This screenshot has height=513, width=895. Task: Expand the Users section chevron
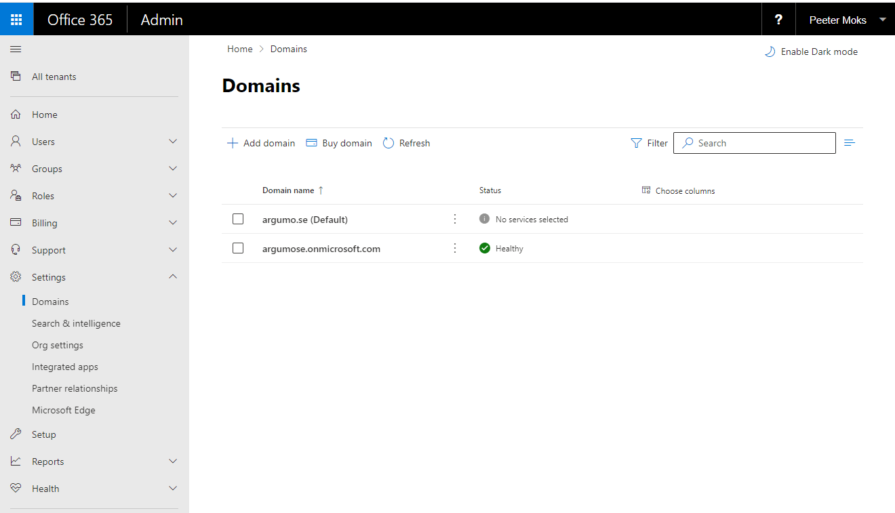tap(173, 141)
